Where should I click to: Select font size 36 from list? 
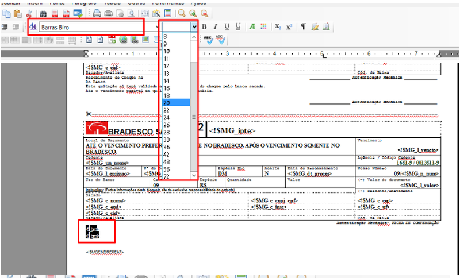[x=176, y=147]
